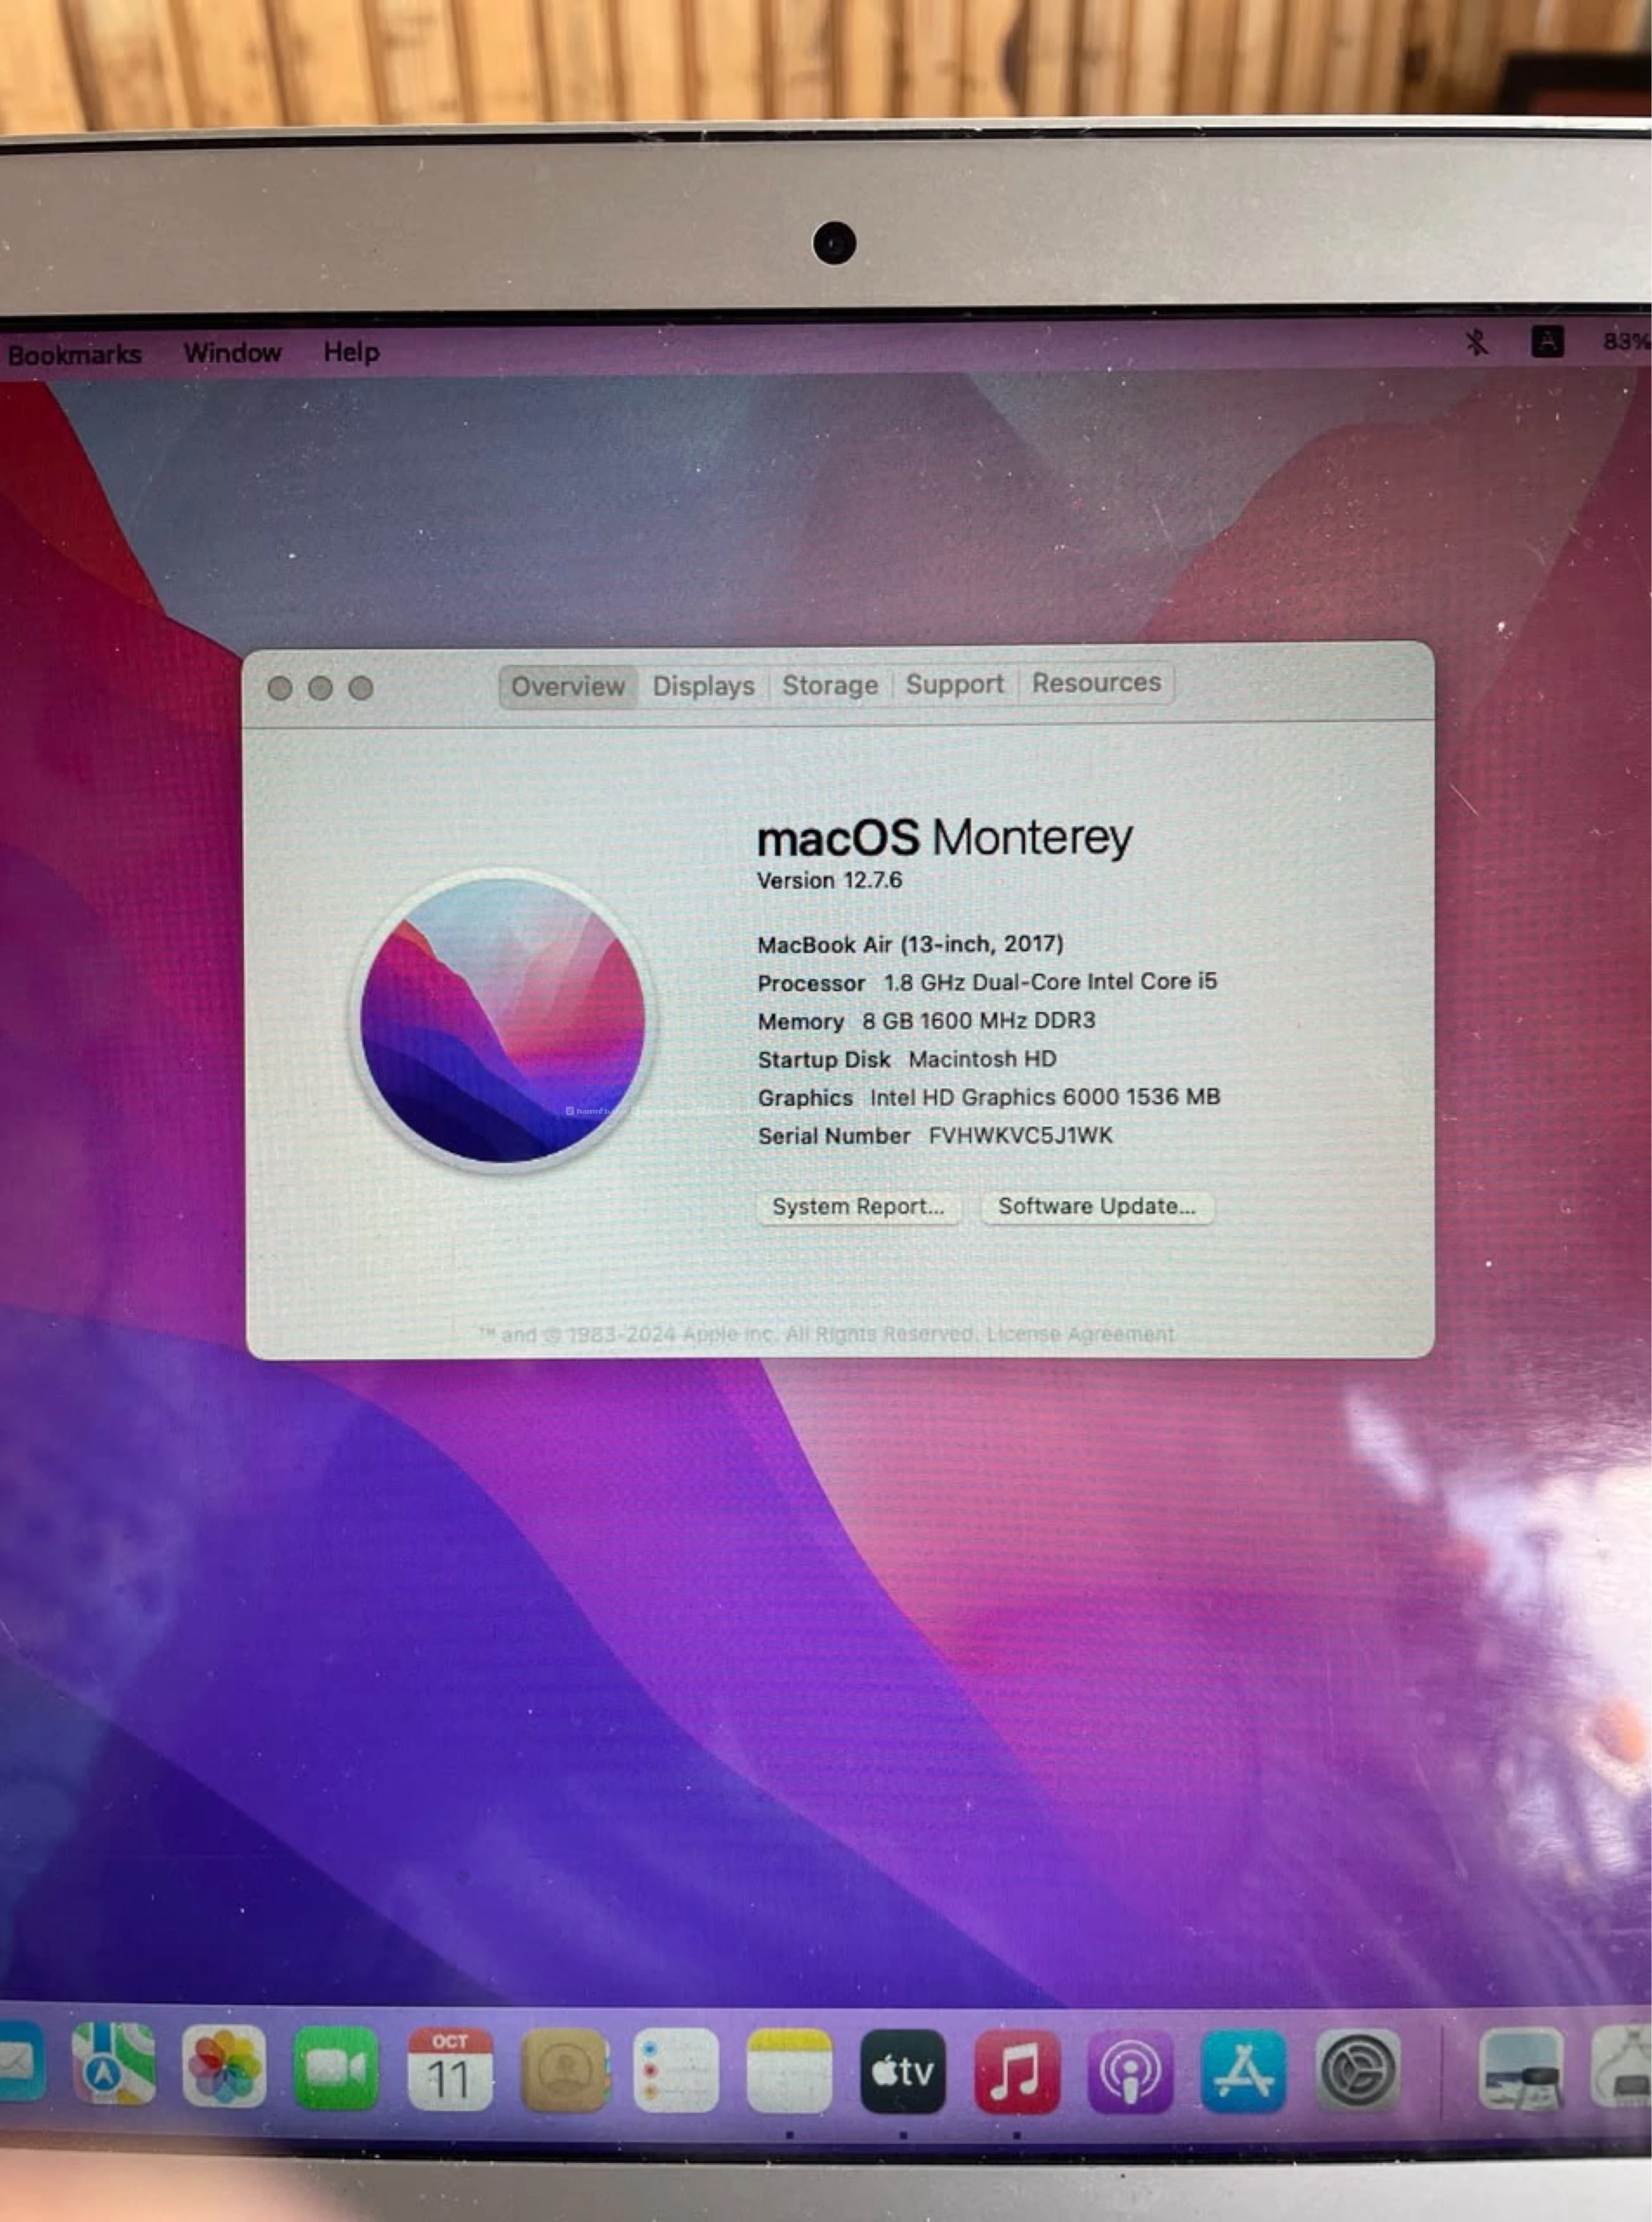Close the About This Mac window

click(x=280, y=688)
